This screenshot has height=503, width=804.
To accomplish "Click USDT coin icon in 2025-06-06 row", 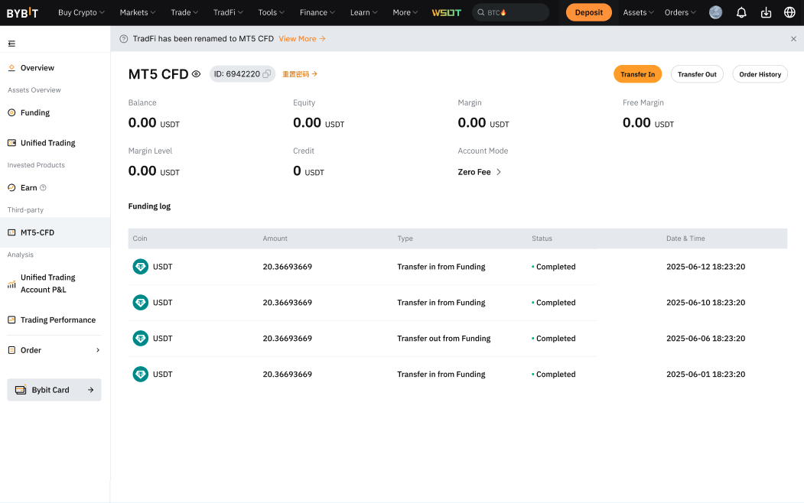I will pyautogui.click(x=141, y=339).
